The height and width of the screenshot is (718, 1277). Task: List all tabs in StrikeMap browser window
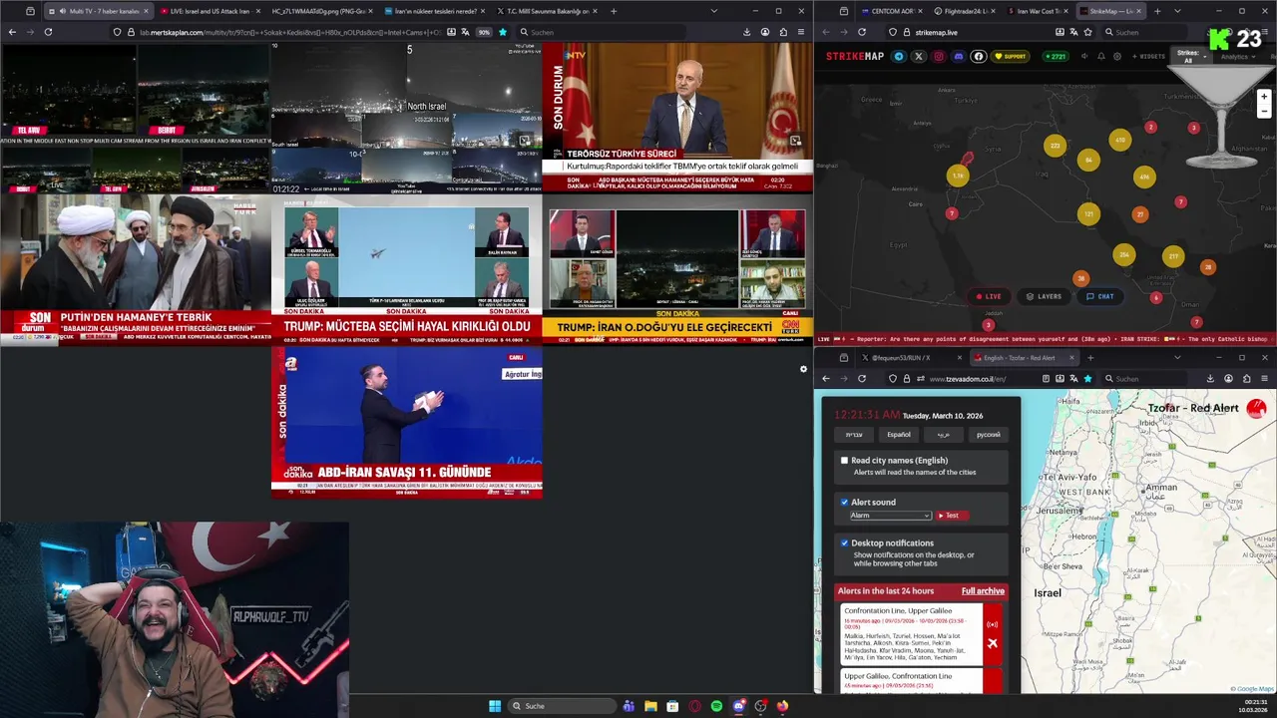1177,11
